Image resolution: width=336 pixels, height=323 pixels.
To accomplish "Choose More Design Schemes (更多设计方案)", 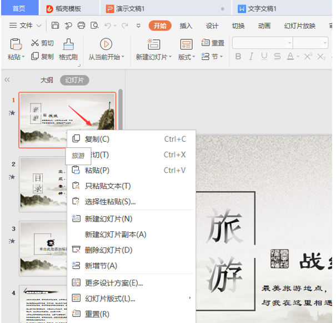I will pyautogui.click(x=131, y=283).
